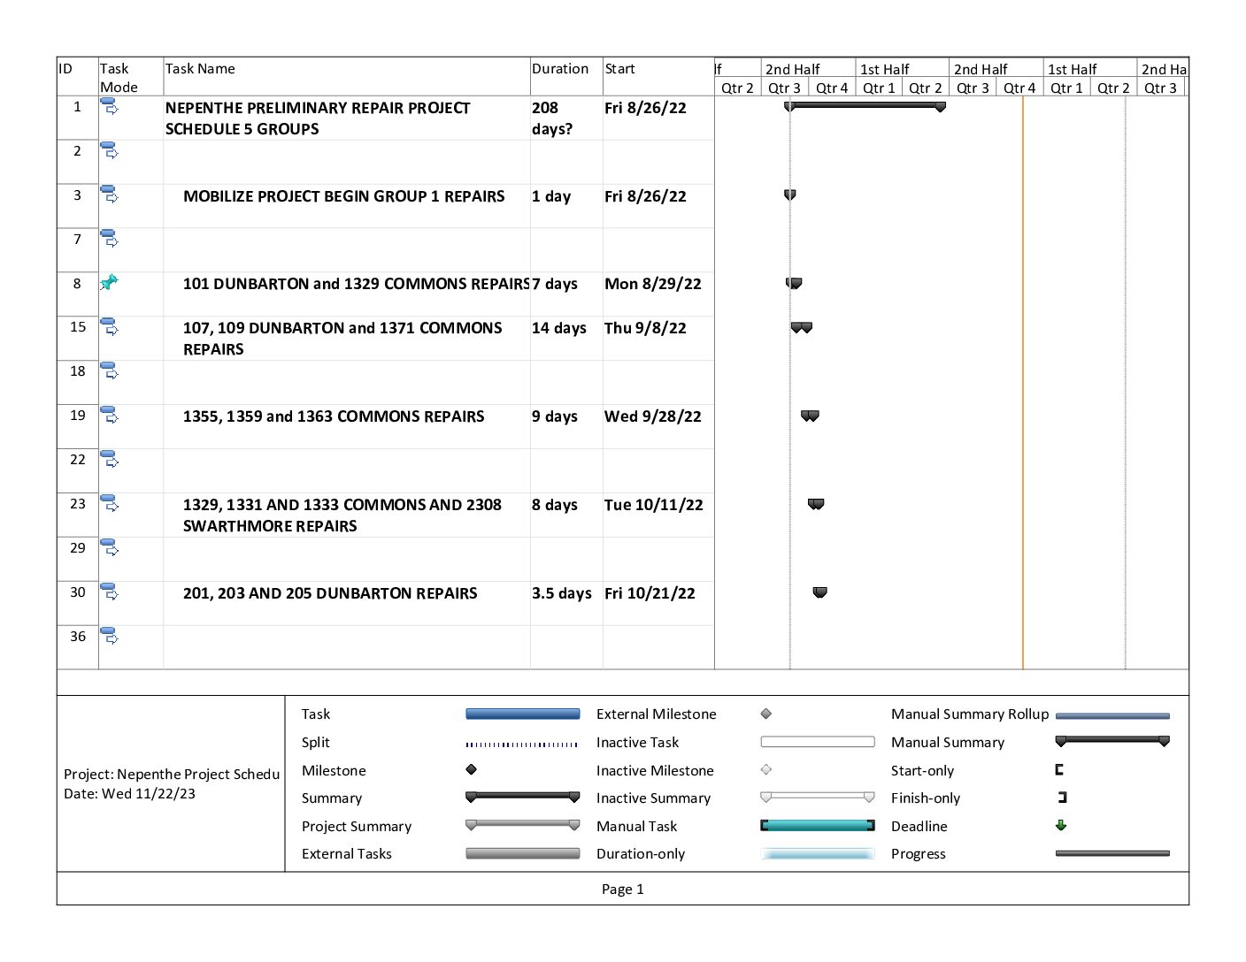
Task: Click the teal Manual Task bar in legend
Action: [x=818, y=826]
